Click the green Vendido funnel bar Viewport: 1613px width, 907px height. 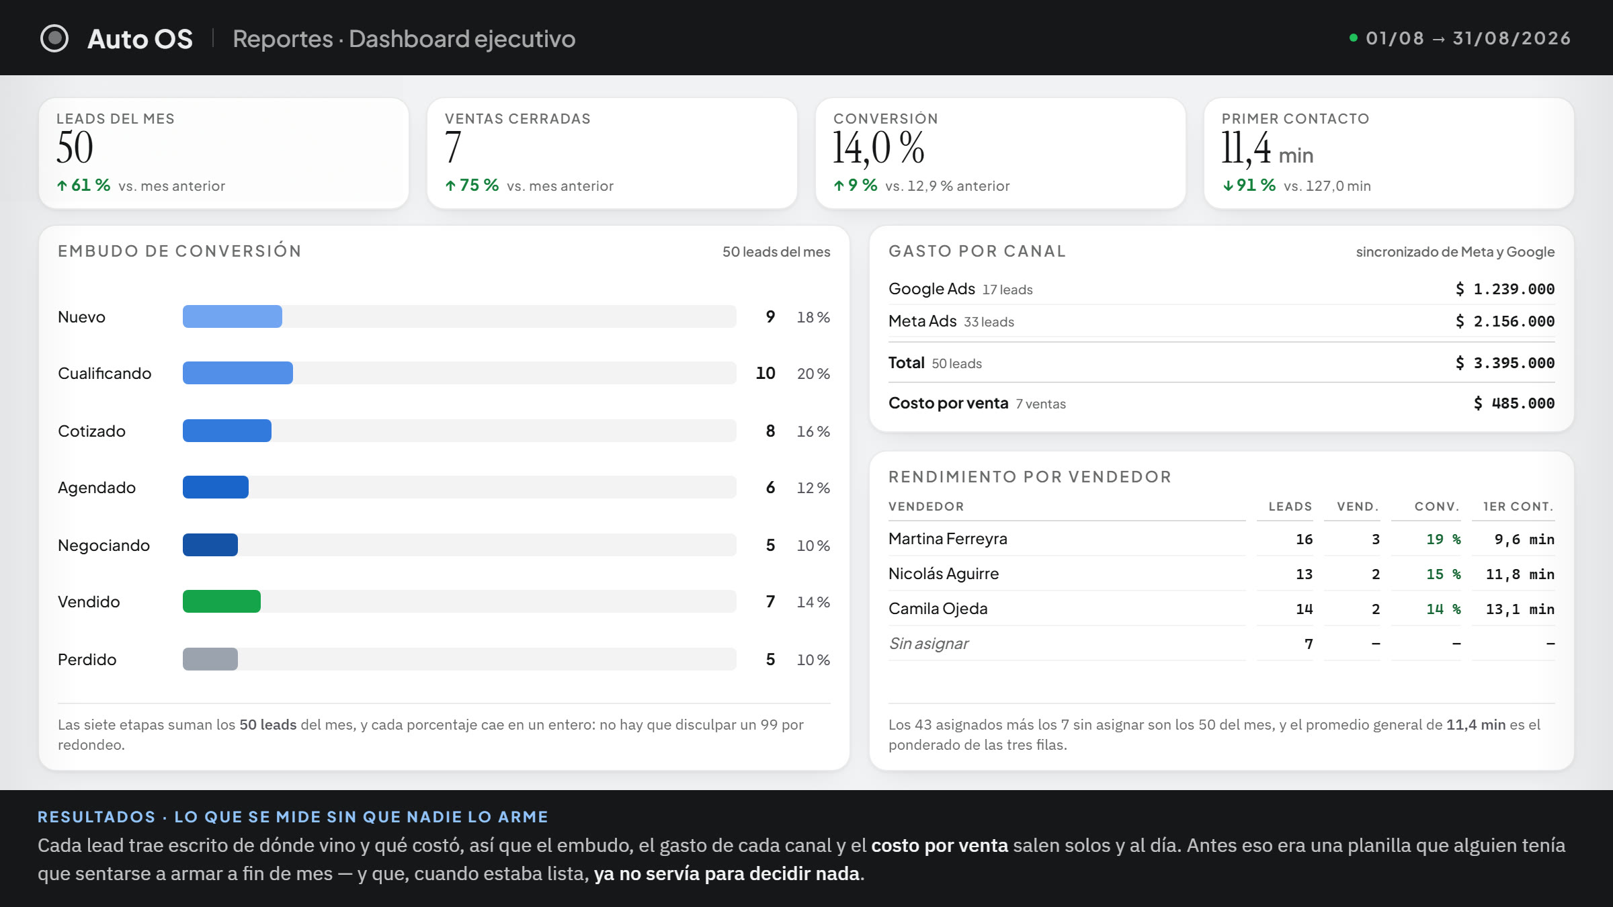point(222,601)
